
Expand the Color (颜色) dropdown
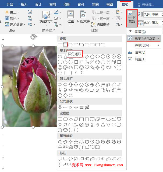tap(12, 18)
